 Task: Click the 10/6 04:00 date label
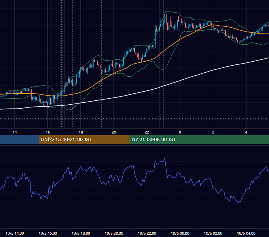(246, 233)
